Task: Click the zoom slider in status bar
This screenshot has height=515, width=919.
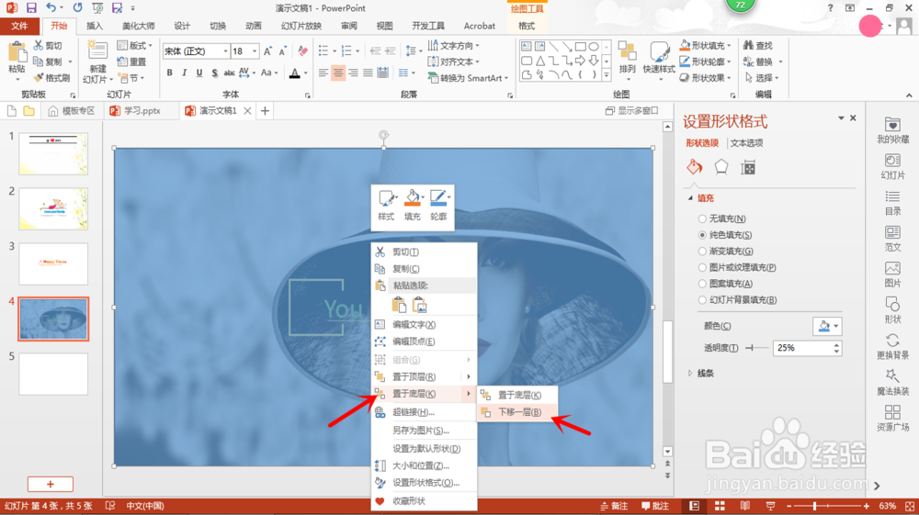Action: click(828, 506)
